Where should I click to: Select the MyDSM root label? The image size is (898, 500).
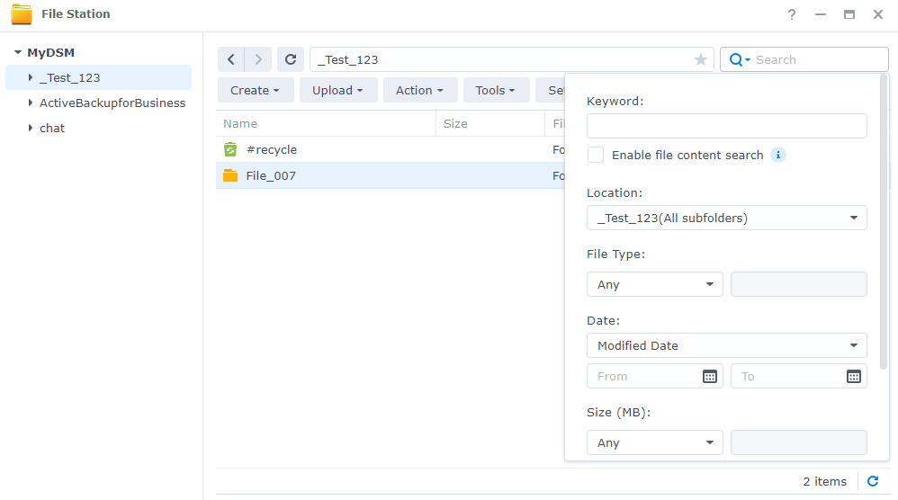coord(51,53)
